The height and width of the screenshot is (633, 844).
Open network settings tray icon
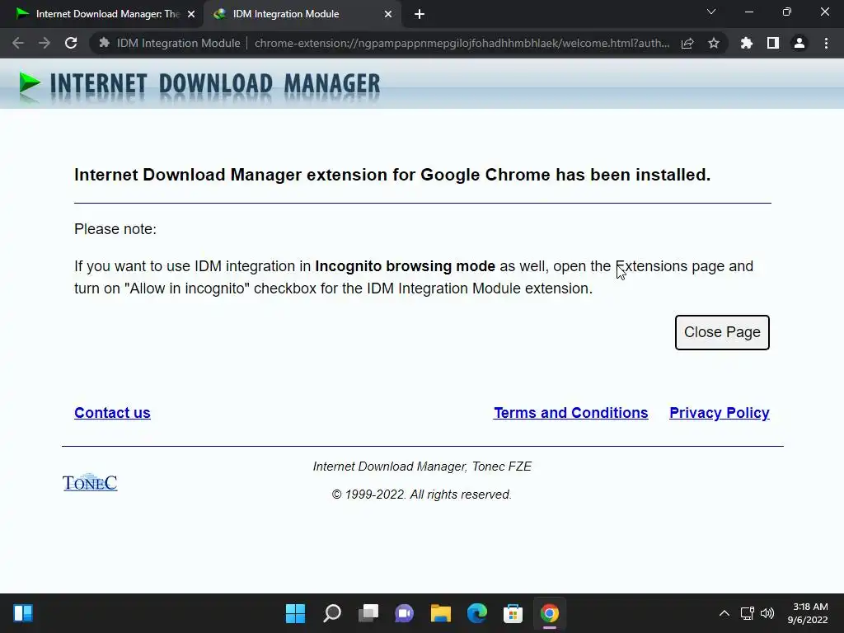pyautogui.click(x=747, y=613)
